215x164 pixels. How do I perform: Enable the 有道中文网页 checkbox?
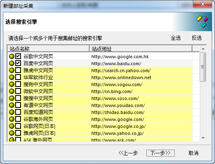pos(18,105)
